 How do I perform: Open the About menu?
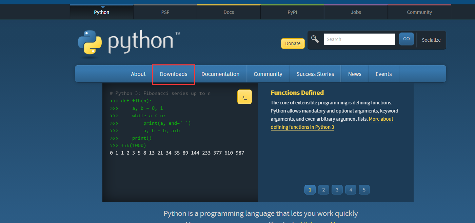tap(138, 74)
